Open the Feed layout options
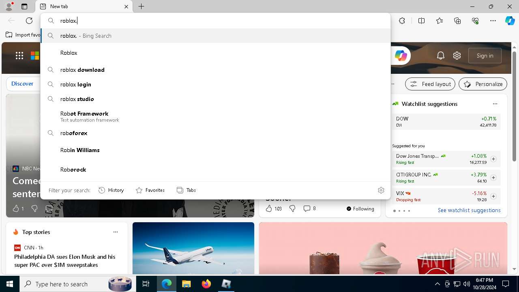This screenshot has height=292, width=519. 430,84
